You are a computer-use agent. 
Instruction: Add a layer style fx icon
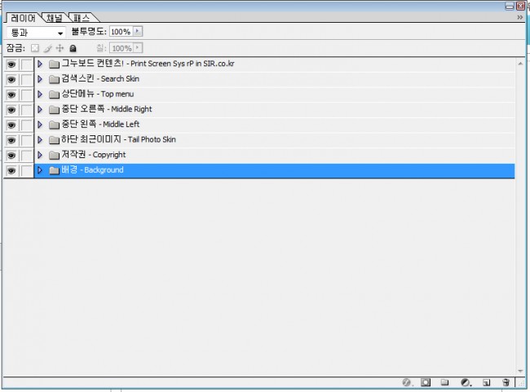(407, 382)
